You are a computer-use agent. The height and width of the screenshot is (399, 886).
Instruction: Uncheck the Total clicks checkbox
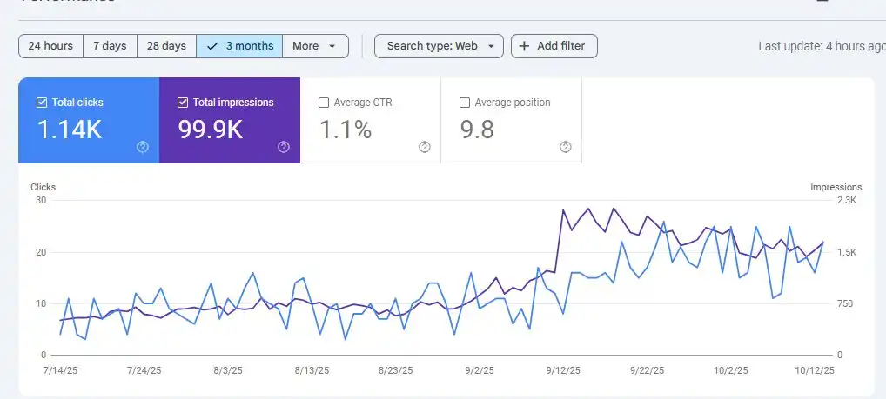[x=42, y=103]
